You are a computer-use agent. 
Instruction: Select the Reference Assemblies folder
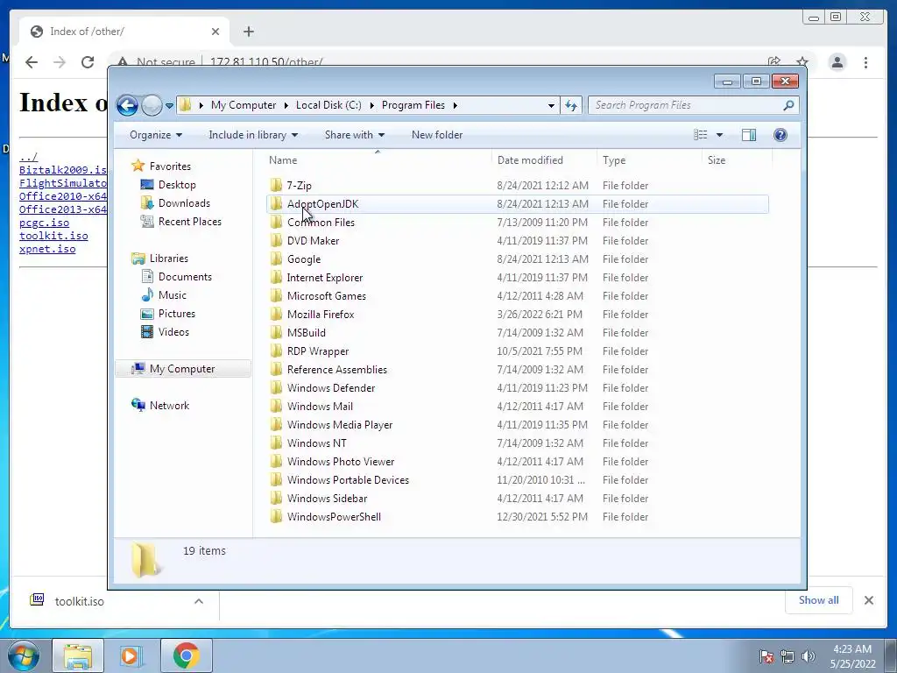coord(517,370)
